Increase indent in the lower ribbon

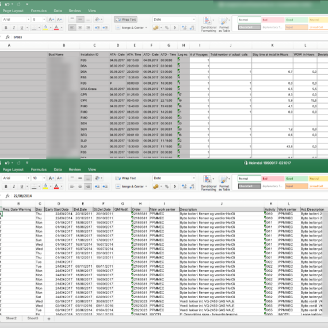point(105,186)
